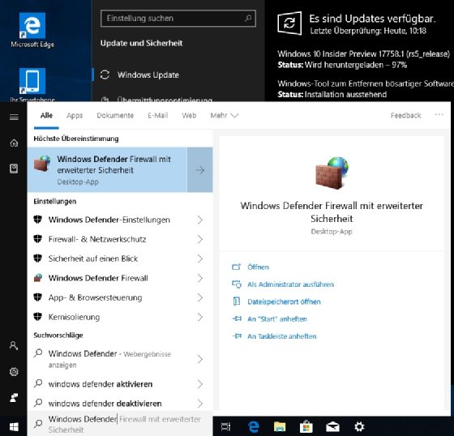This screenshot has width=454, height=436.
Task: Click Dateispeicherort öffnen
Action: 284,301
